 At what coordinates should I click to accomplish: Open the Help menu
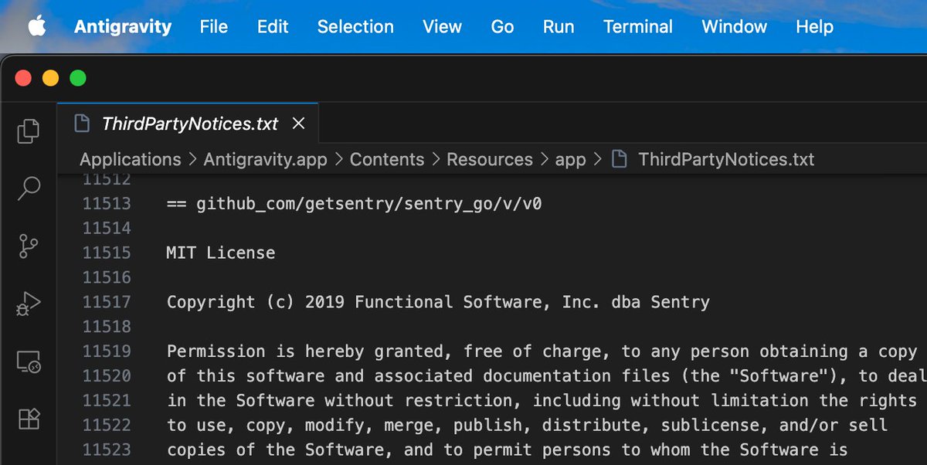[814, 26]
